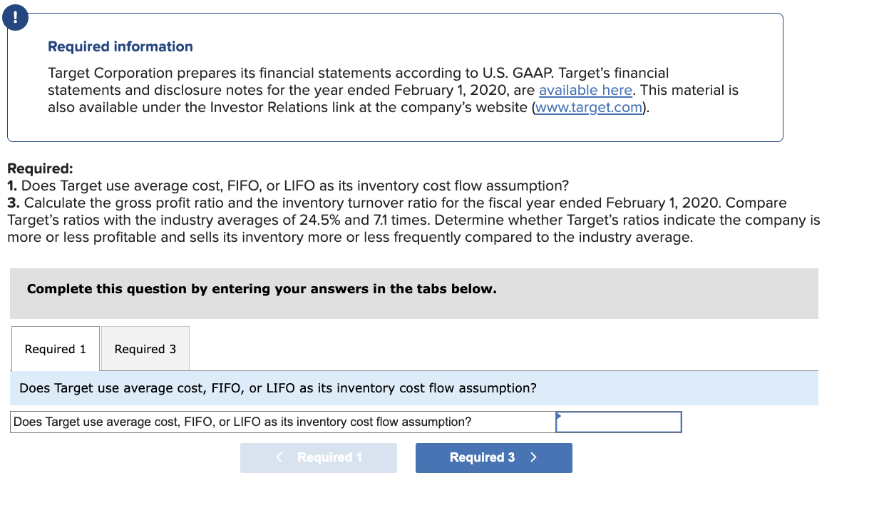Viewport: 884px width, 528px height.
Task: Open the 'available here' hyperlink
Action: [x=585, y=90]
